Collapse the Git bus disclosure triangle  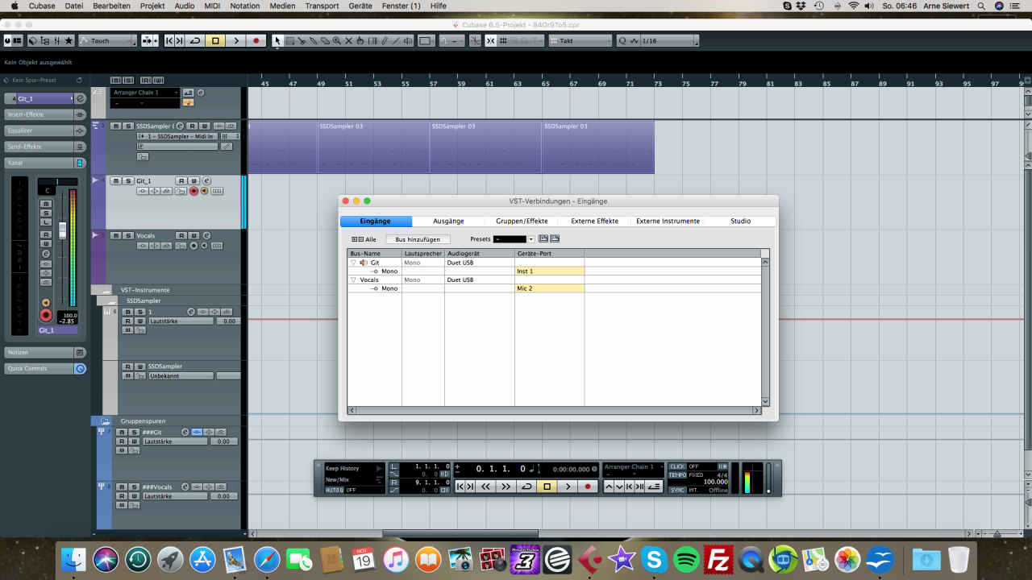click(353, 263)
